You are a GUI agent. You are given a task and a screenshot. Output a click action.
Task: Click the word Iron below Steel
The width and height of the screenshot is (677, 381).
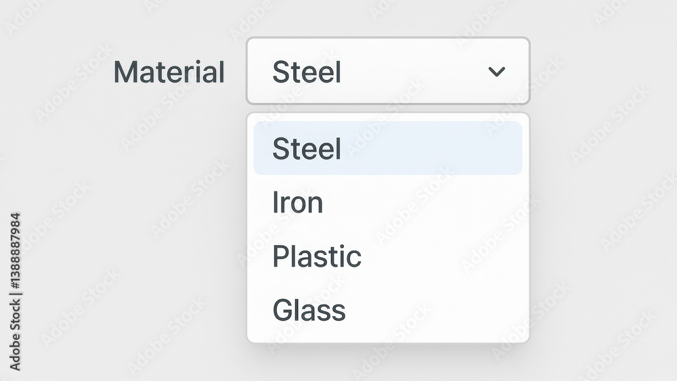(x=297, y=202)
